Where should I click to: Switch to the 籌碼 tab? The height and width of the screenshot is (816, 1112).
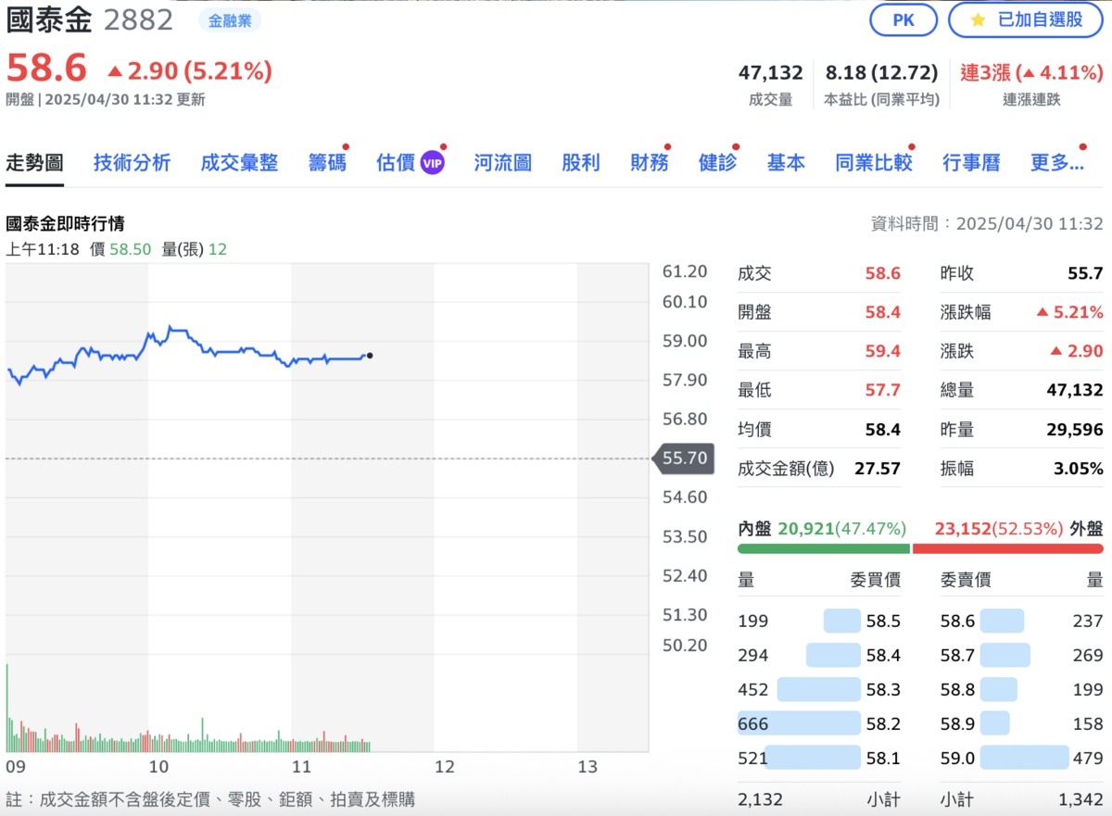pos(327,163)
